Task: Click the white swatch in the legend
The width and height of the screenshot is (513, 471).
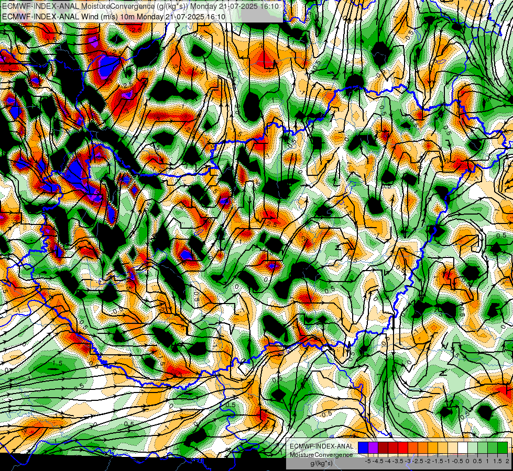Action: coord(463,447)
